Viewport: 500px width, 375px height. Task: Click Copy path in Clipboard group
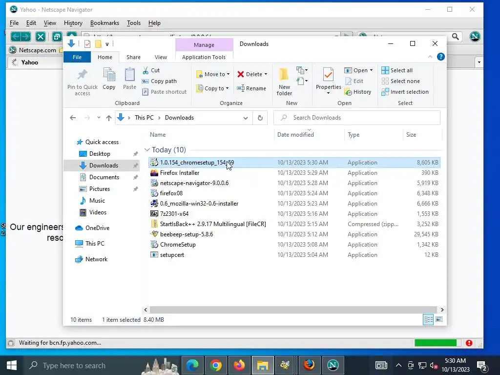(159, 81)
